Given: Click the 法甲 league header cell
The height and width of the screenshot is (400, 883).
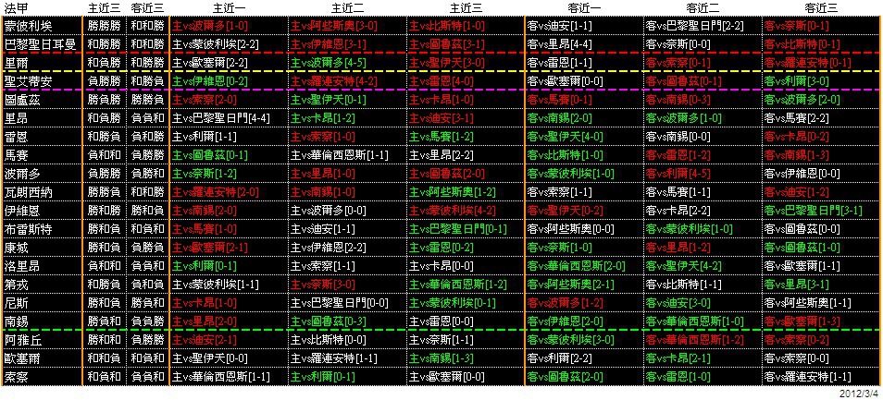Looking at the screenshot, I should tap(15, 8).
